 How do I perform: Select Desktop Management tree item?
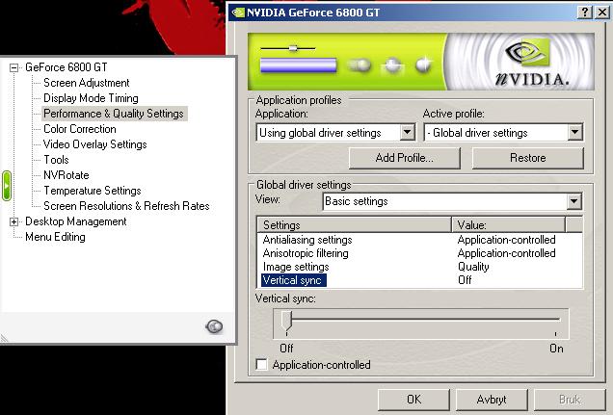(x=76, y=221)
